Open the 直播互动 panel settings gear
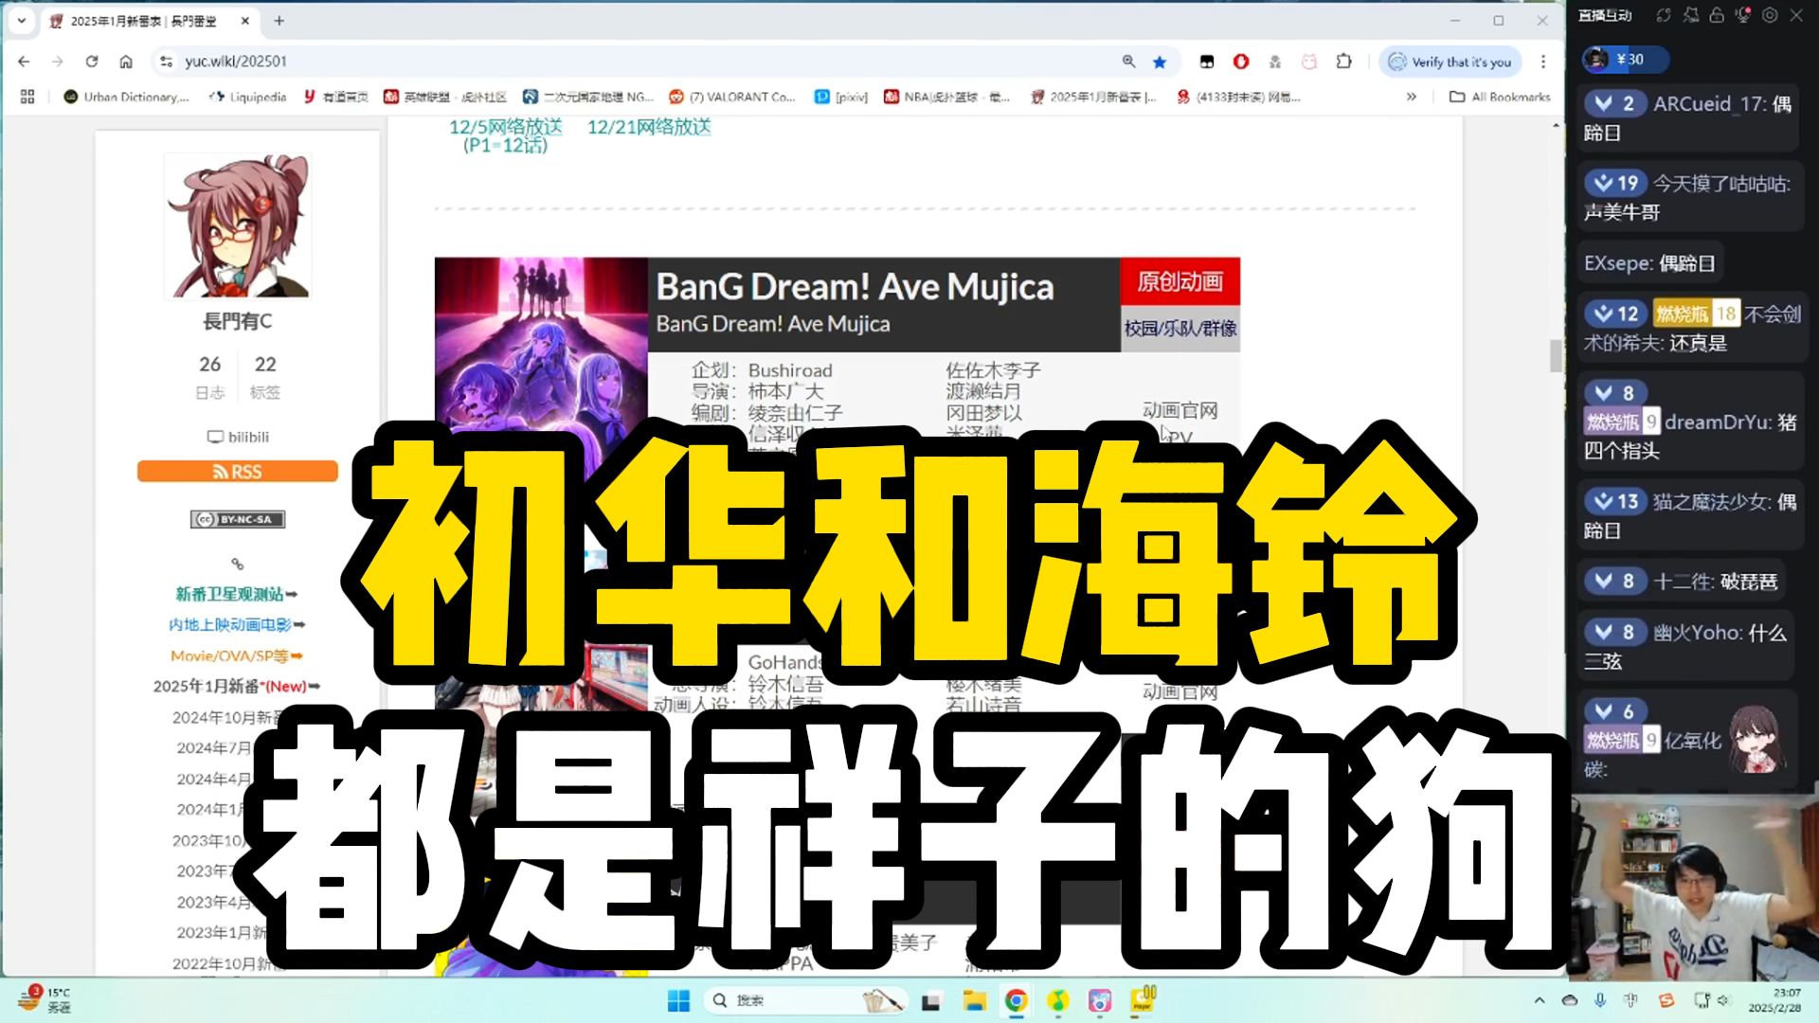 [1770, 15]
